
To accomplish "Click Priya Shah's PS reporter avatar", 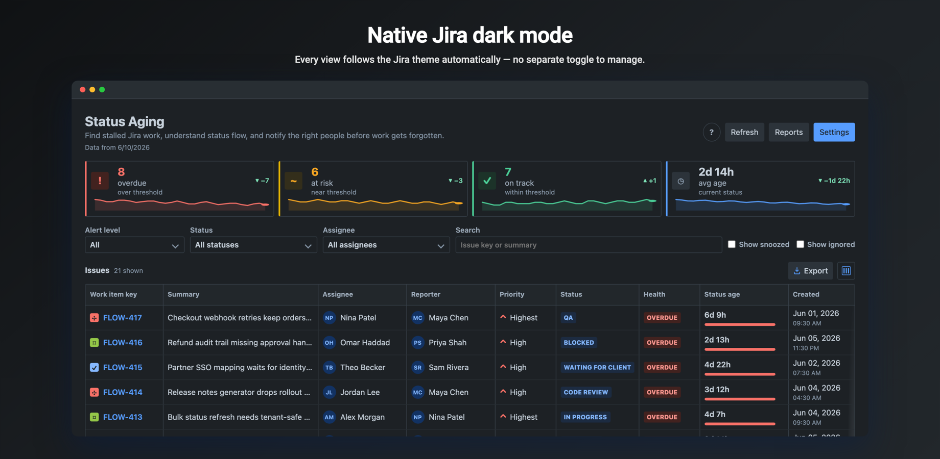I will click(418, 343).
